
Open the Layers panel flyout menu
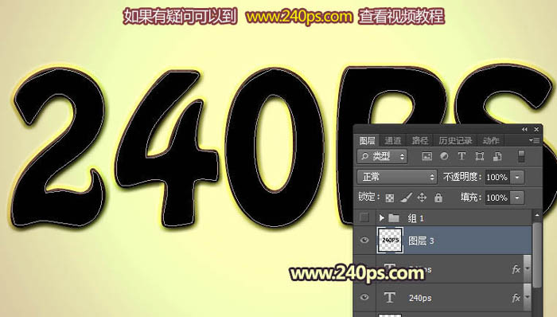(534, 140)
